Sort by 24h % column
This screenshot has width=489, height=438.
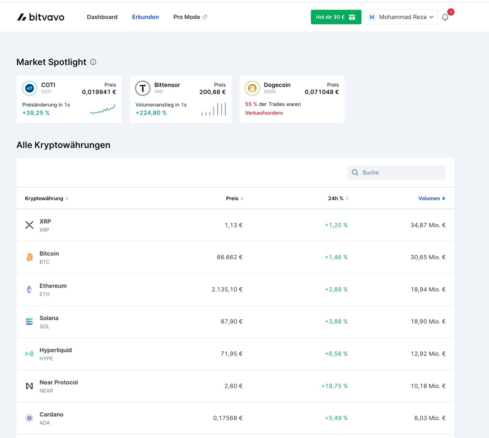pyautogui.click(x=338, y=198)
